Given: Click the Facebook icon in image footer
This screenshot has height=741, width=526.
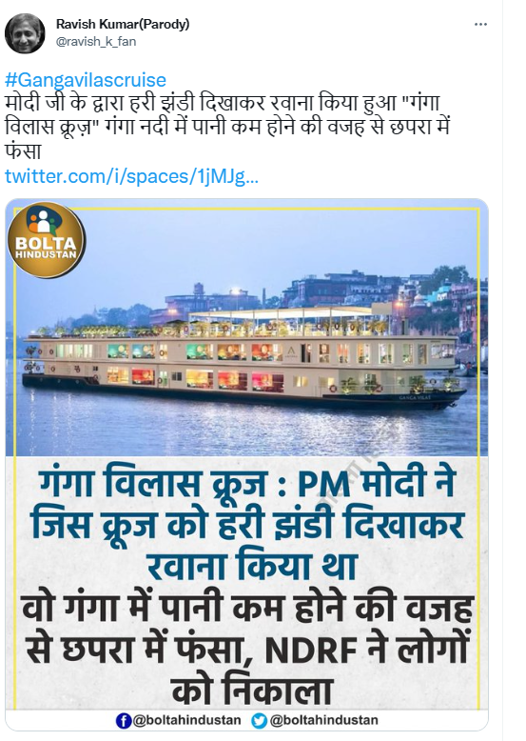Looking at the screenshot, I should coord(123,721).
